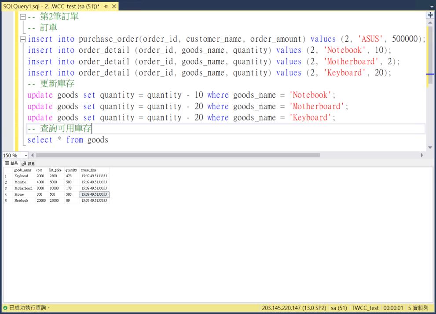
Task: Switch to the 結果 results tab
Action: pyautogui.click(x=11, y=164)
